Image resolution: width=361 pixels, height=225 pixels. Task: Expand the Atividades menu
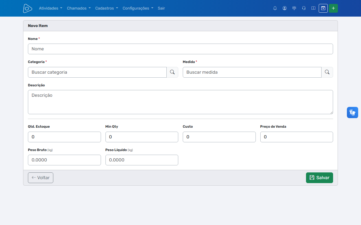[50, 8]
